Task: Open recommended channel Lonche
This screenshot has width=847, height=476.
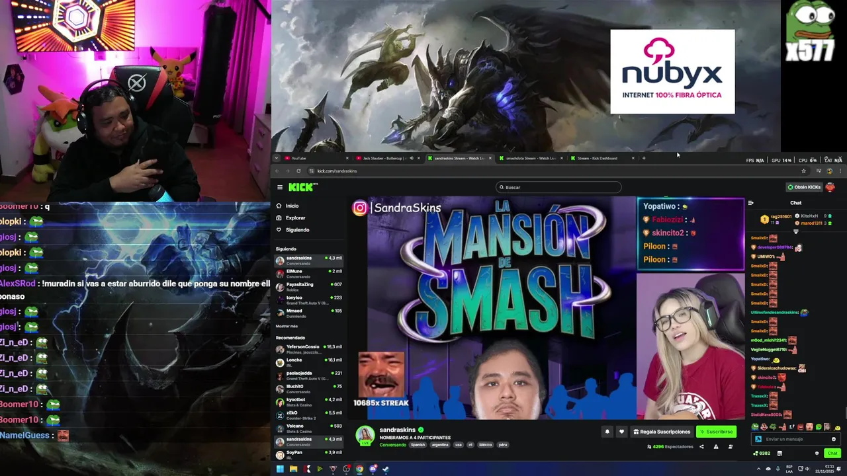Action: (309, 362)
